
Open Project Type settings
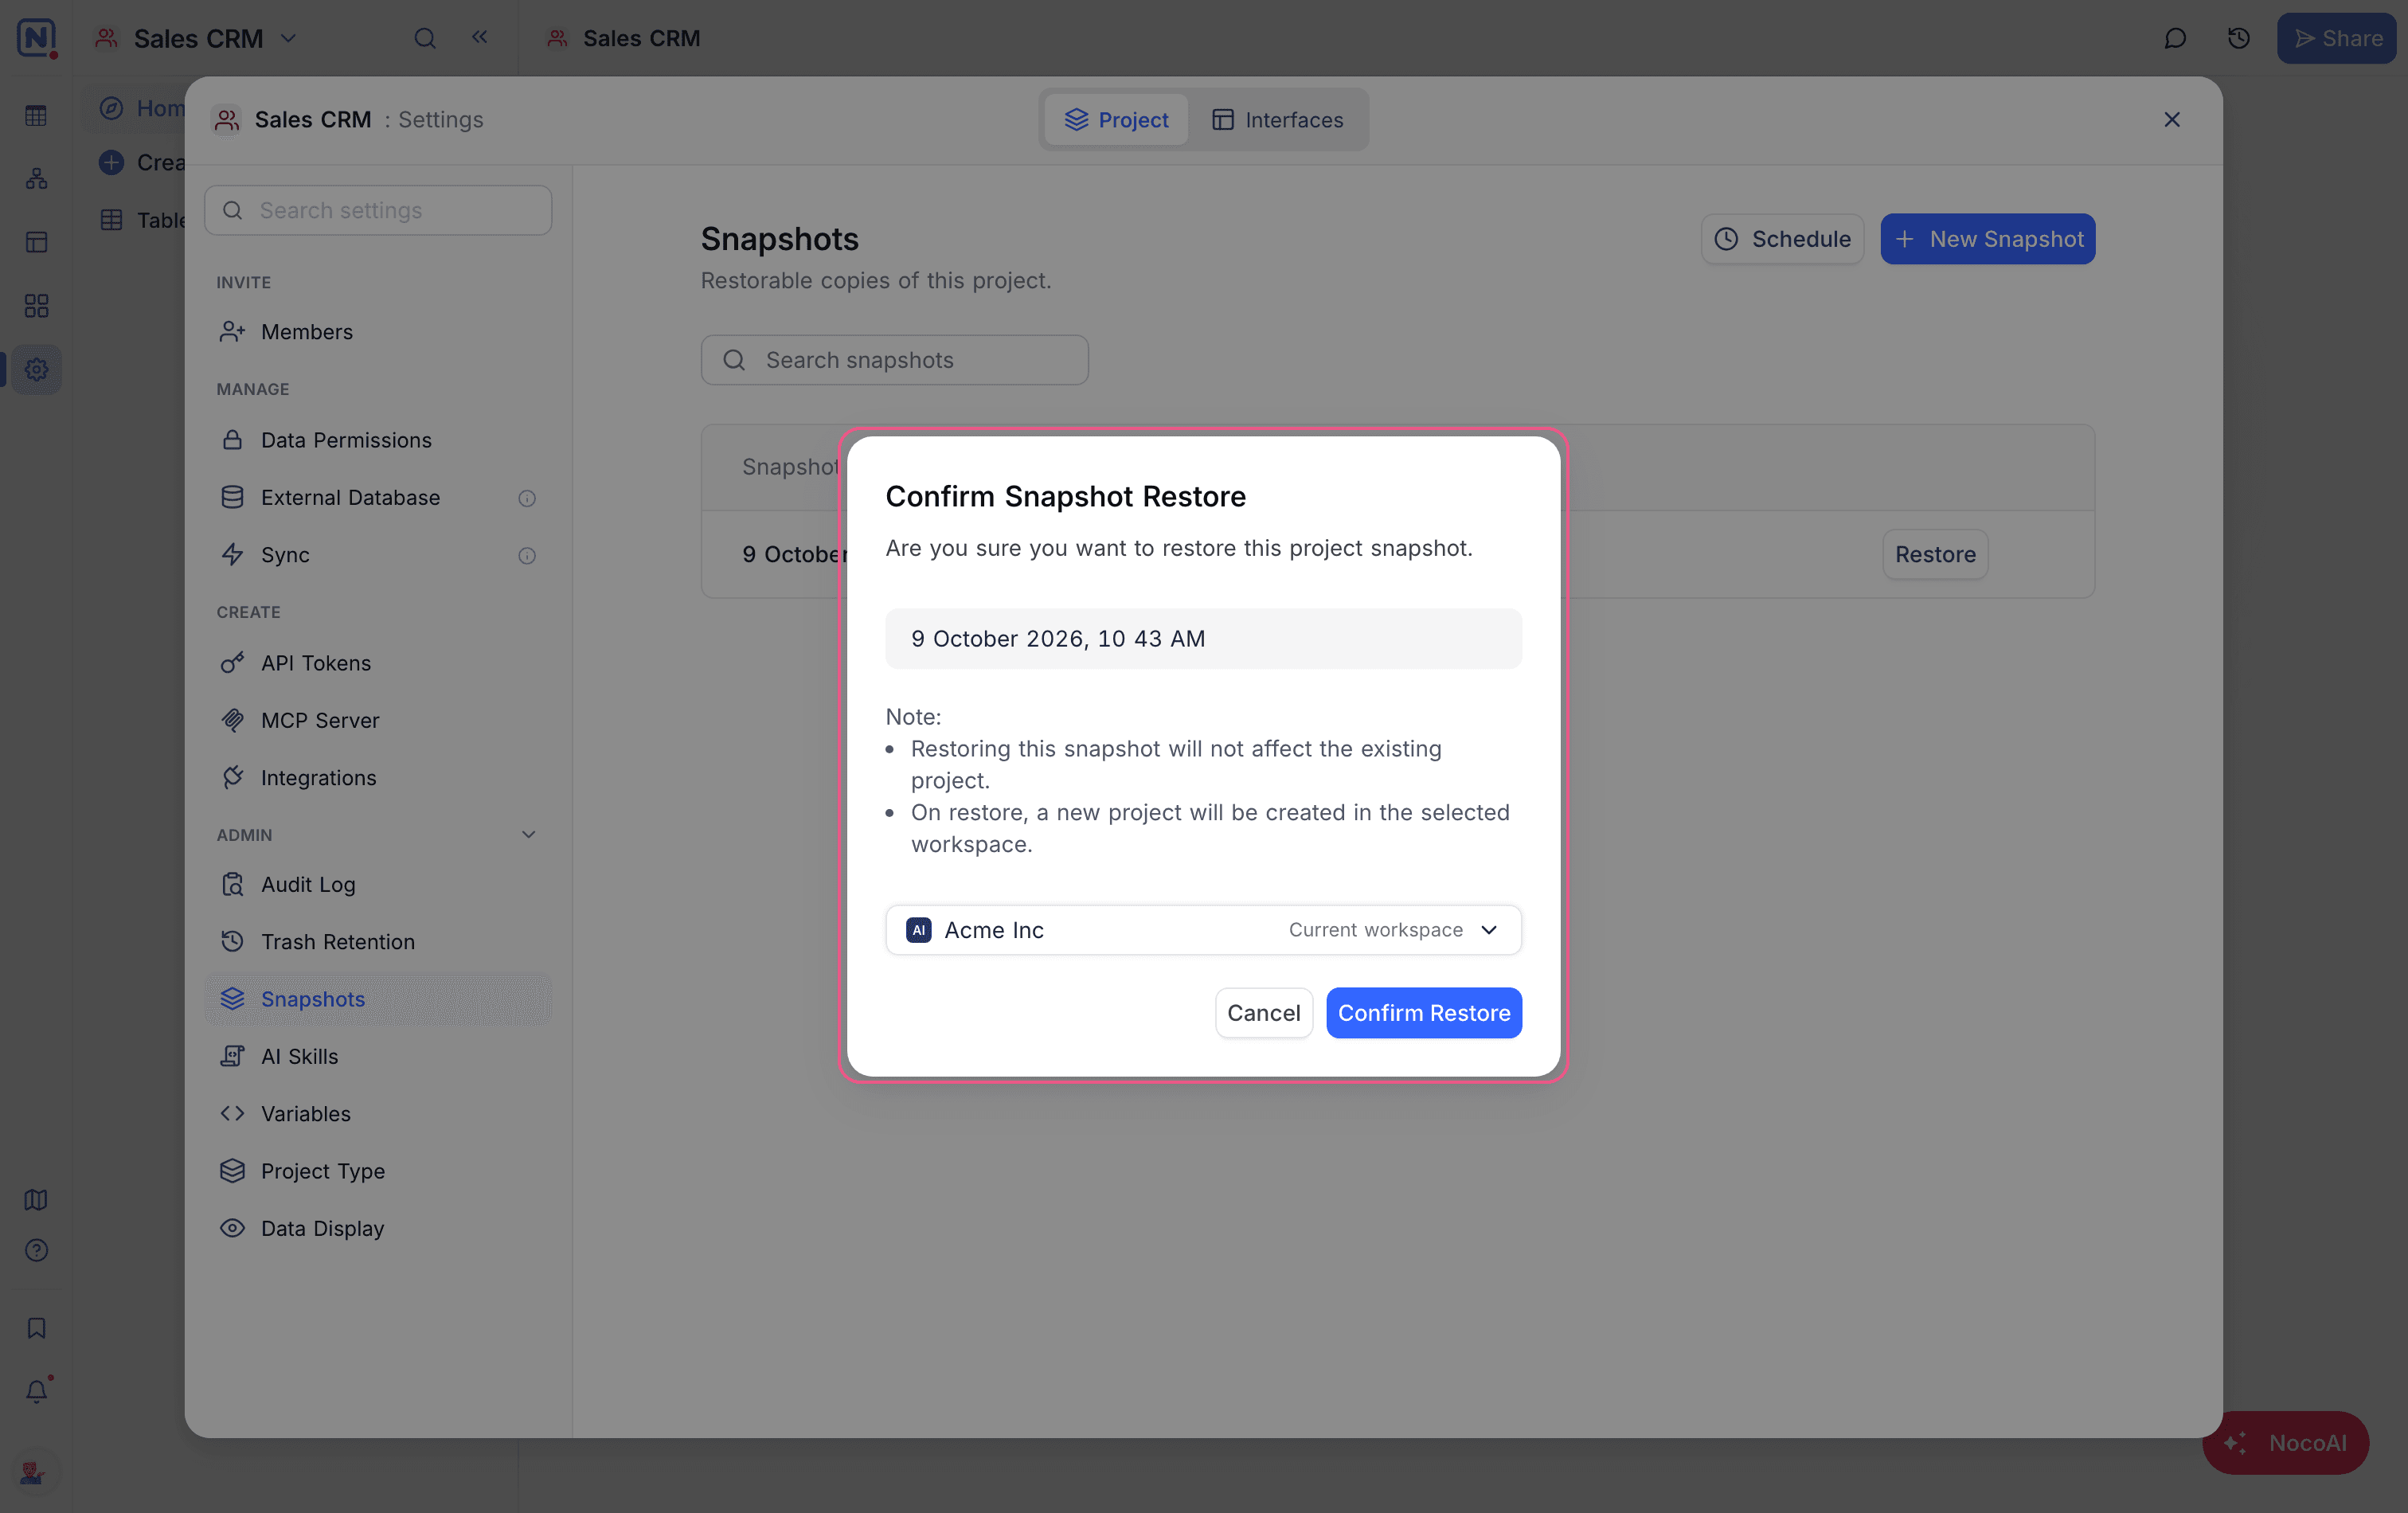[x=378, y=1170]
